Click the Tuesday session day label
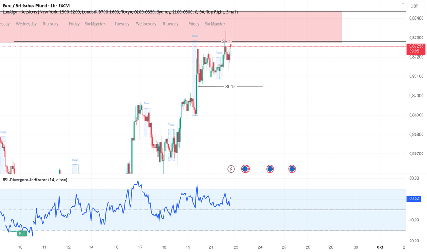 click(x=122, y=24)
